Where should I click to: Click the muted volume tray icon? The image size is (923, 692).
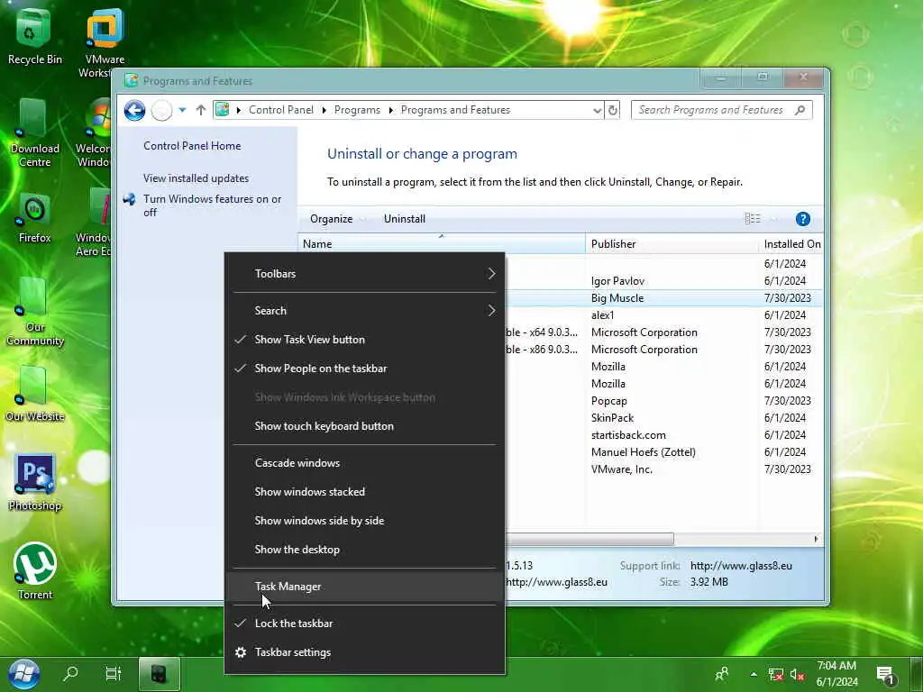pos(797,674)
